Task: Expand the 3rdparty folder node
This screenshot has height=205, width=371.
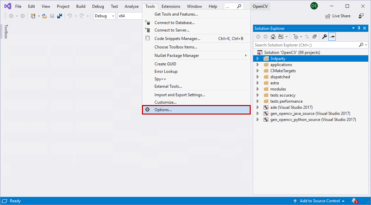Action: pyautogui.click(x=257, y=59)
